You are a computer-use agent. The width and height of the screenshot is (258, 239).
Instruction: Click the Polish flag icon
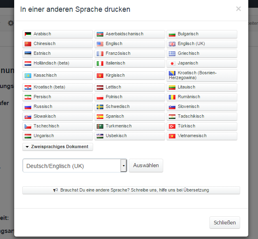tap(100, 97)
